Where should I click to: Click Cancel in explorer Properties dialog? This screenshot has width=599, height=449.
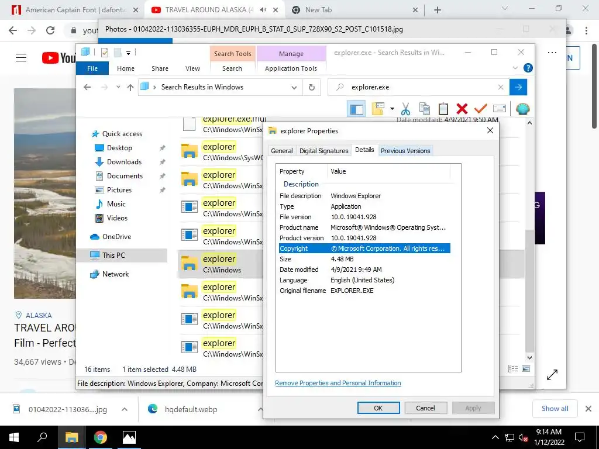click(426, 407)
